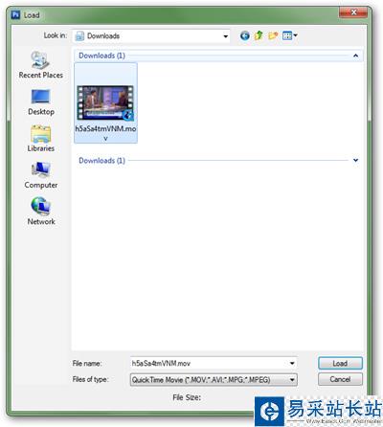Open Libraries in the places bar
This screenshot has width=383, height=427.
(41, 139)
